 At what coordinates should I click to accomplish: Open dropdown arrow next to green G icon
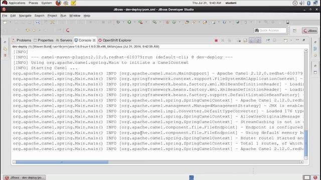[x=180, y=22]
